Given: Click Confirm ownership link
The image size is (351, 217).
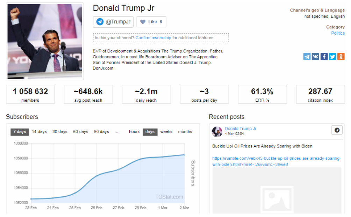Looking at the screenshot, I should click(x=153, y=38).
